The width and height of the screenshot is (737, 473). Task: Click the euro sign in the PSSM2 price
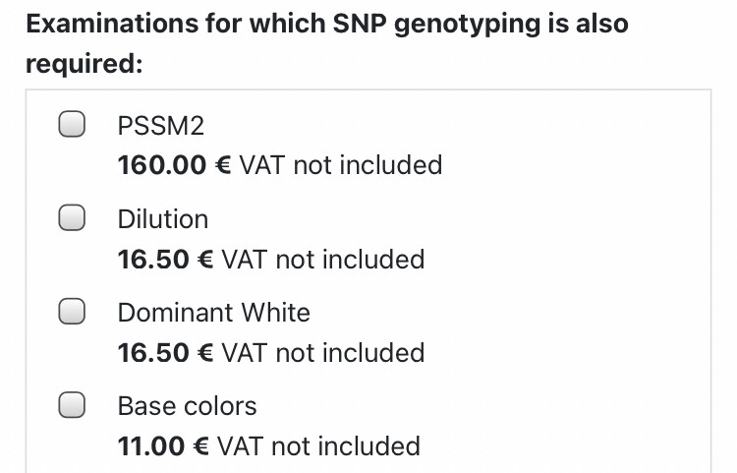[x=223, y=165]
